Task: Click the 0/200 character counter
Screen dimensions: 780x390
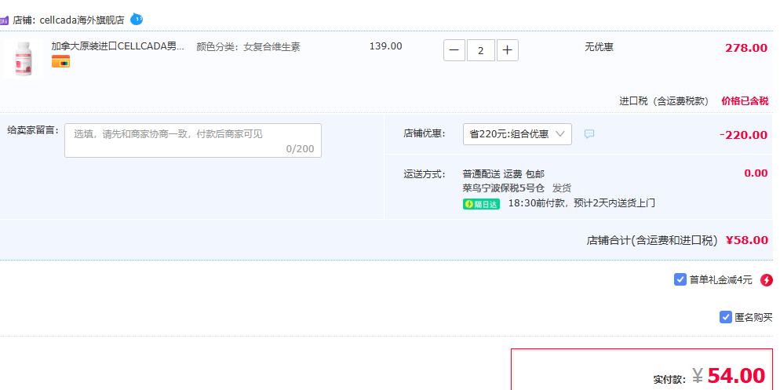Action: tap(300, 149)
